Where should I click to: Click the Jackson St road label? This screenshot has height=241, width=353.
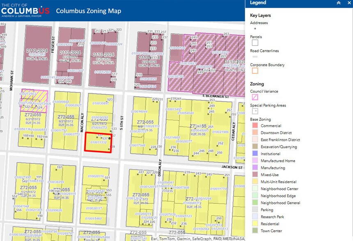point(233,167)
